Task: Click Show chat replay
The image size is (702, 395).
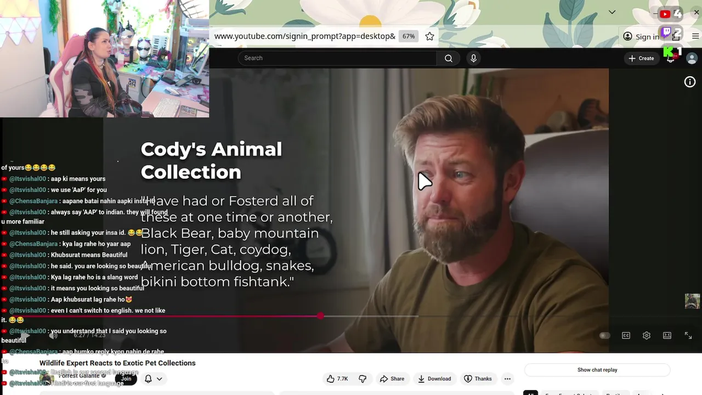Action: coord(597,370)
